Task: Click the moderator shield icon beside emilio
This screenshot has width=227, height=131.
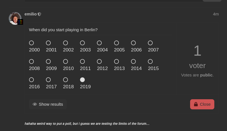Action: coord(39,14)
